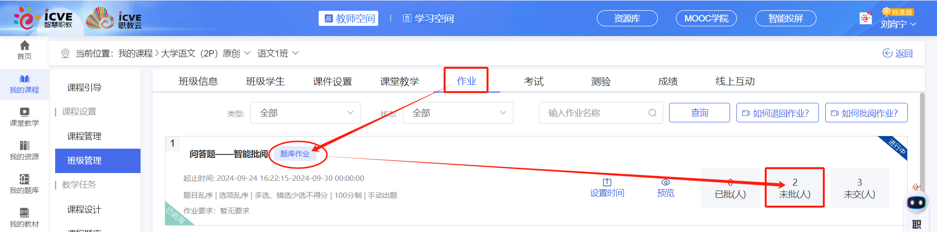This screenshot has width=937, height=232.
Task: Click the 预览 eye icon
Action: click(x=665, y=182)
